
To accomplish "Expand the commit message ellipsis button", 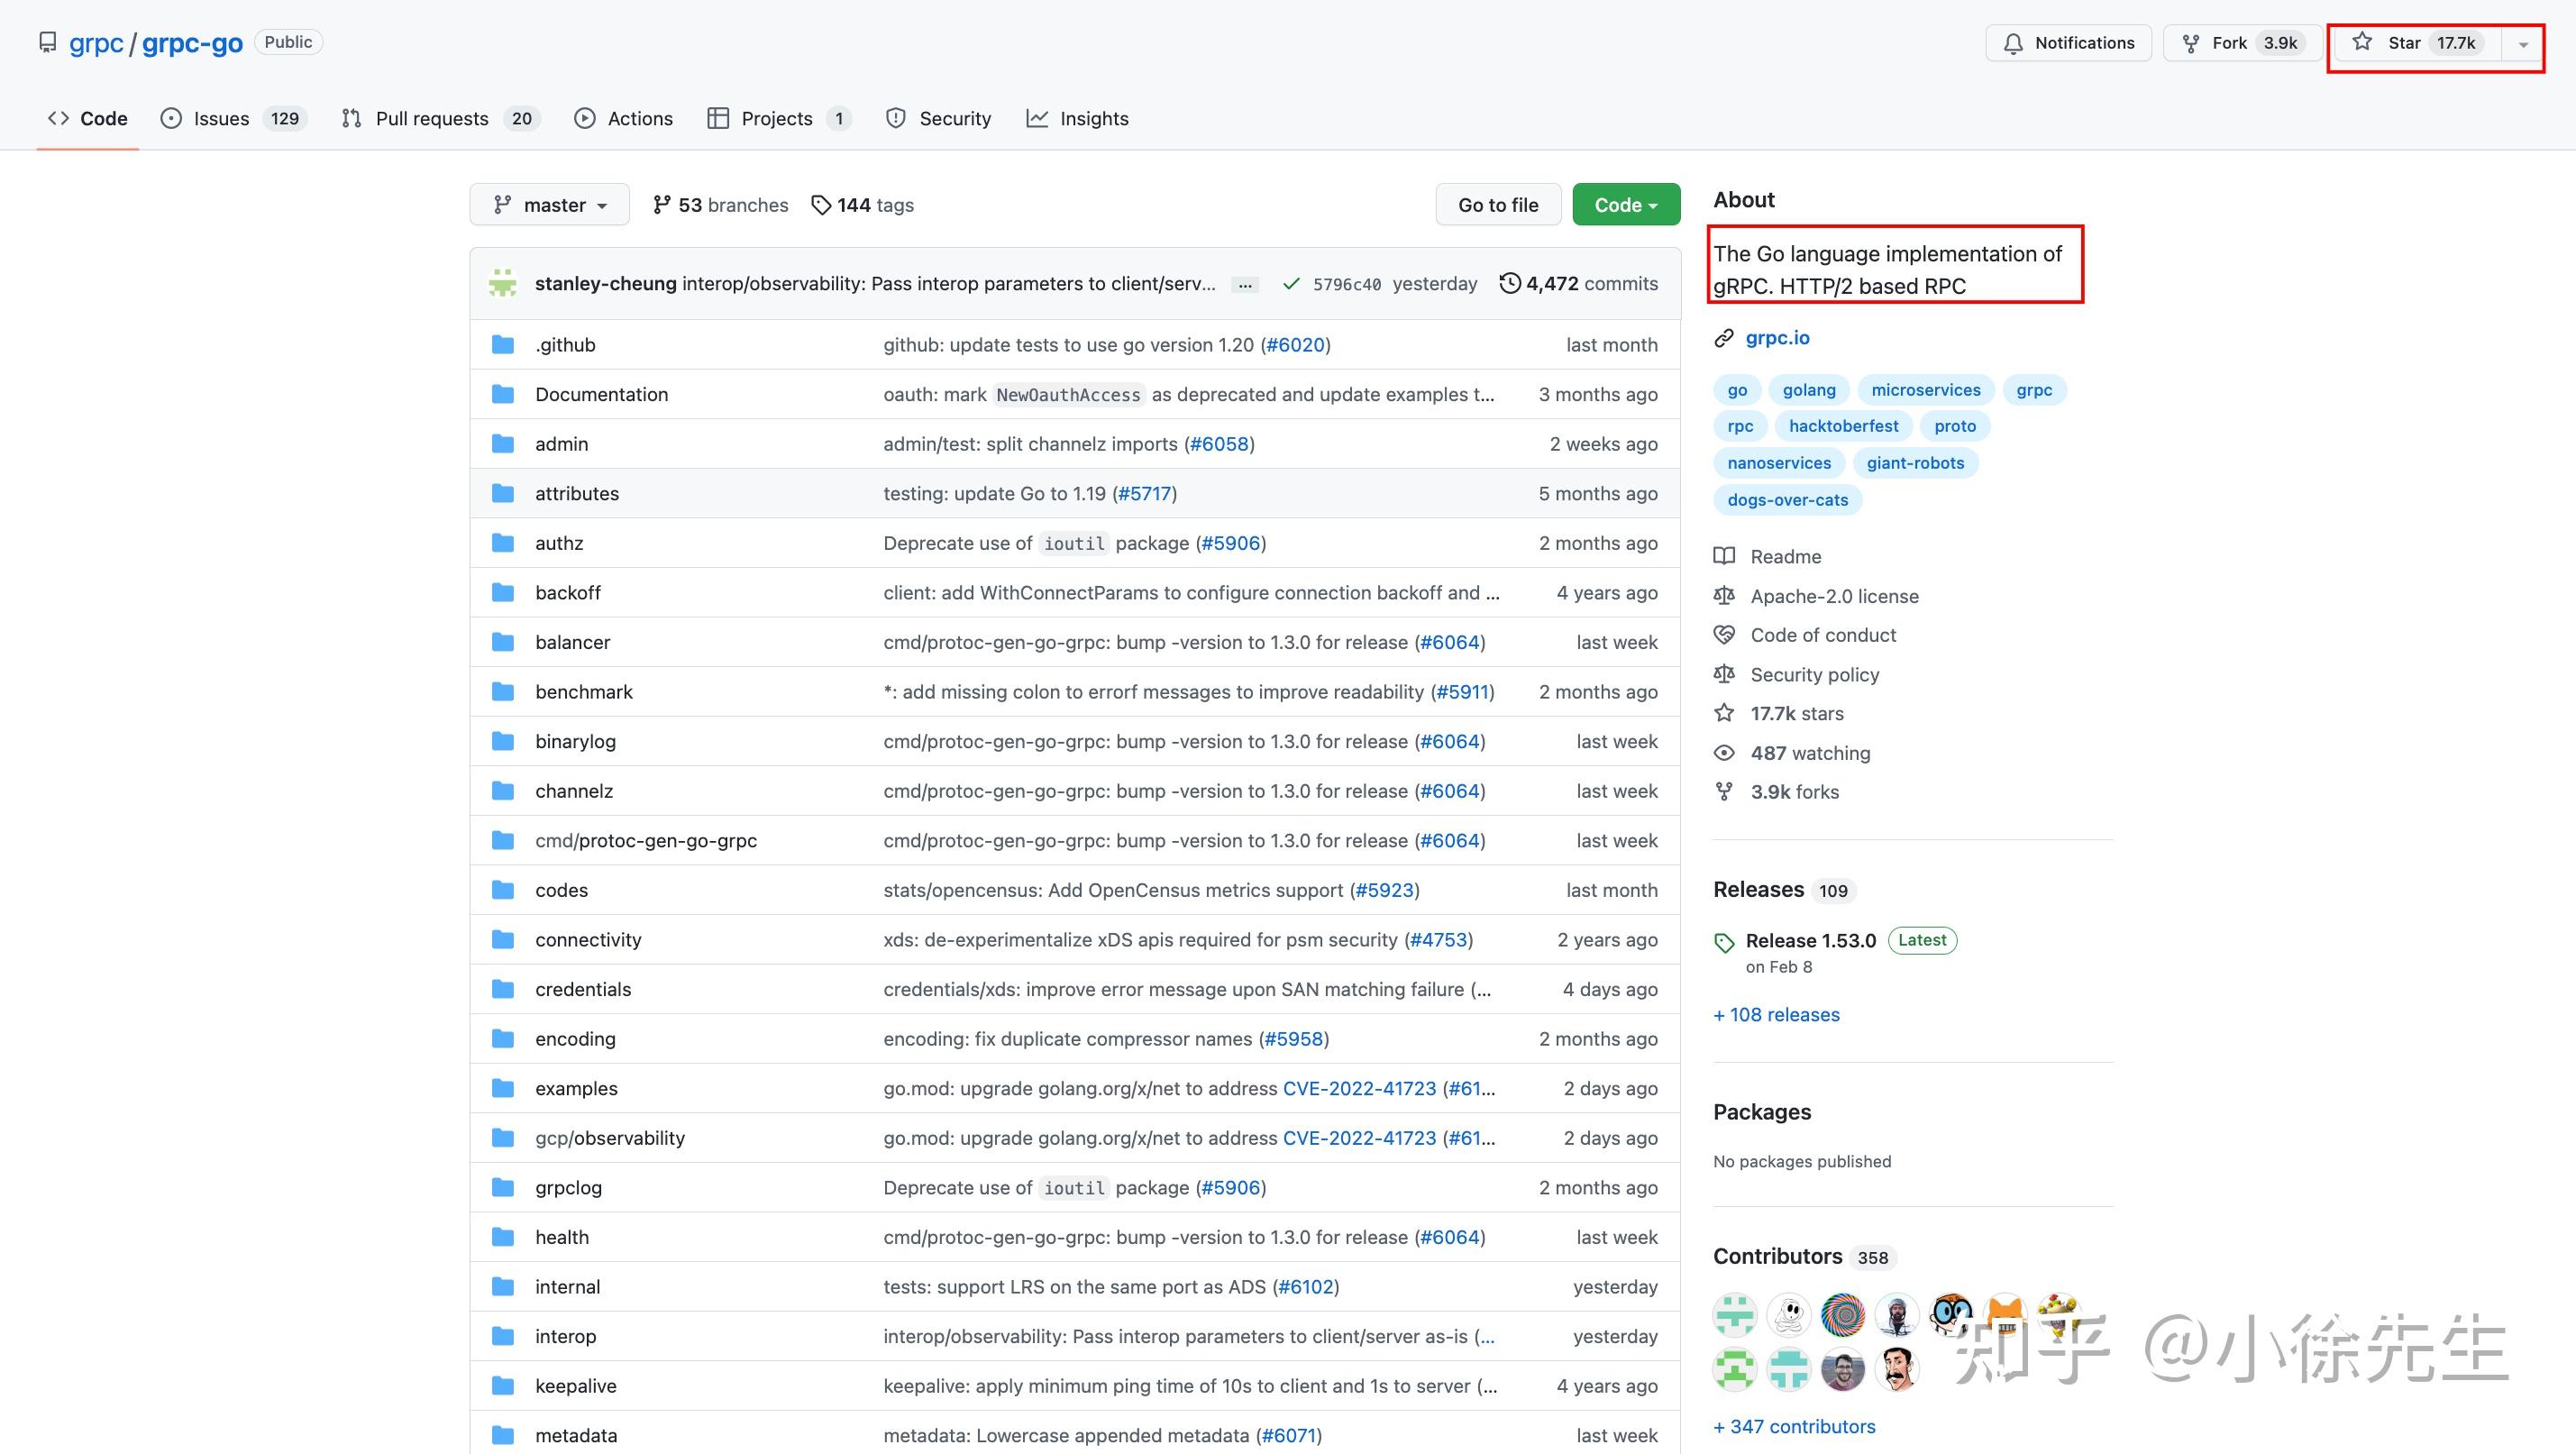I will tap(1244, 285).
